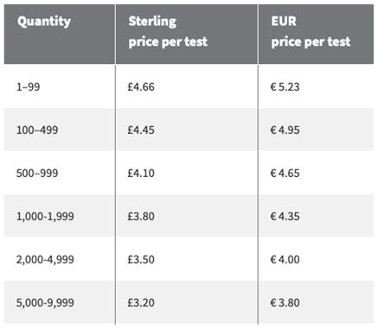Select the € 4.65 euro price
The width and height of the screenshot is (378, 329).
[x=285, y=173]
